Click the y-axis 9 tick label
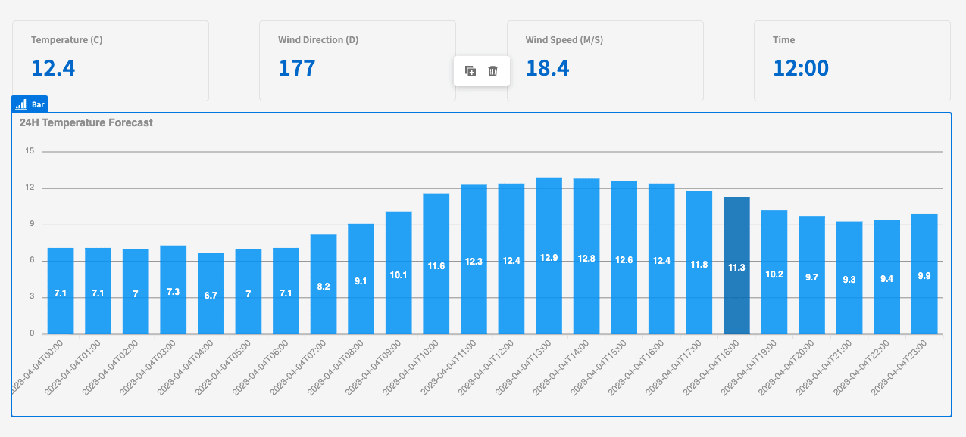966x437 pixels. [x=32, y=224]
